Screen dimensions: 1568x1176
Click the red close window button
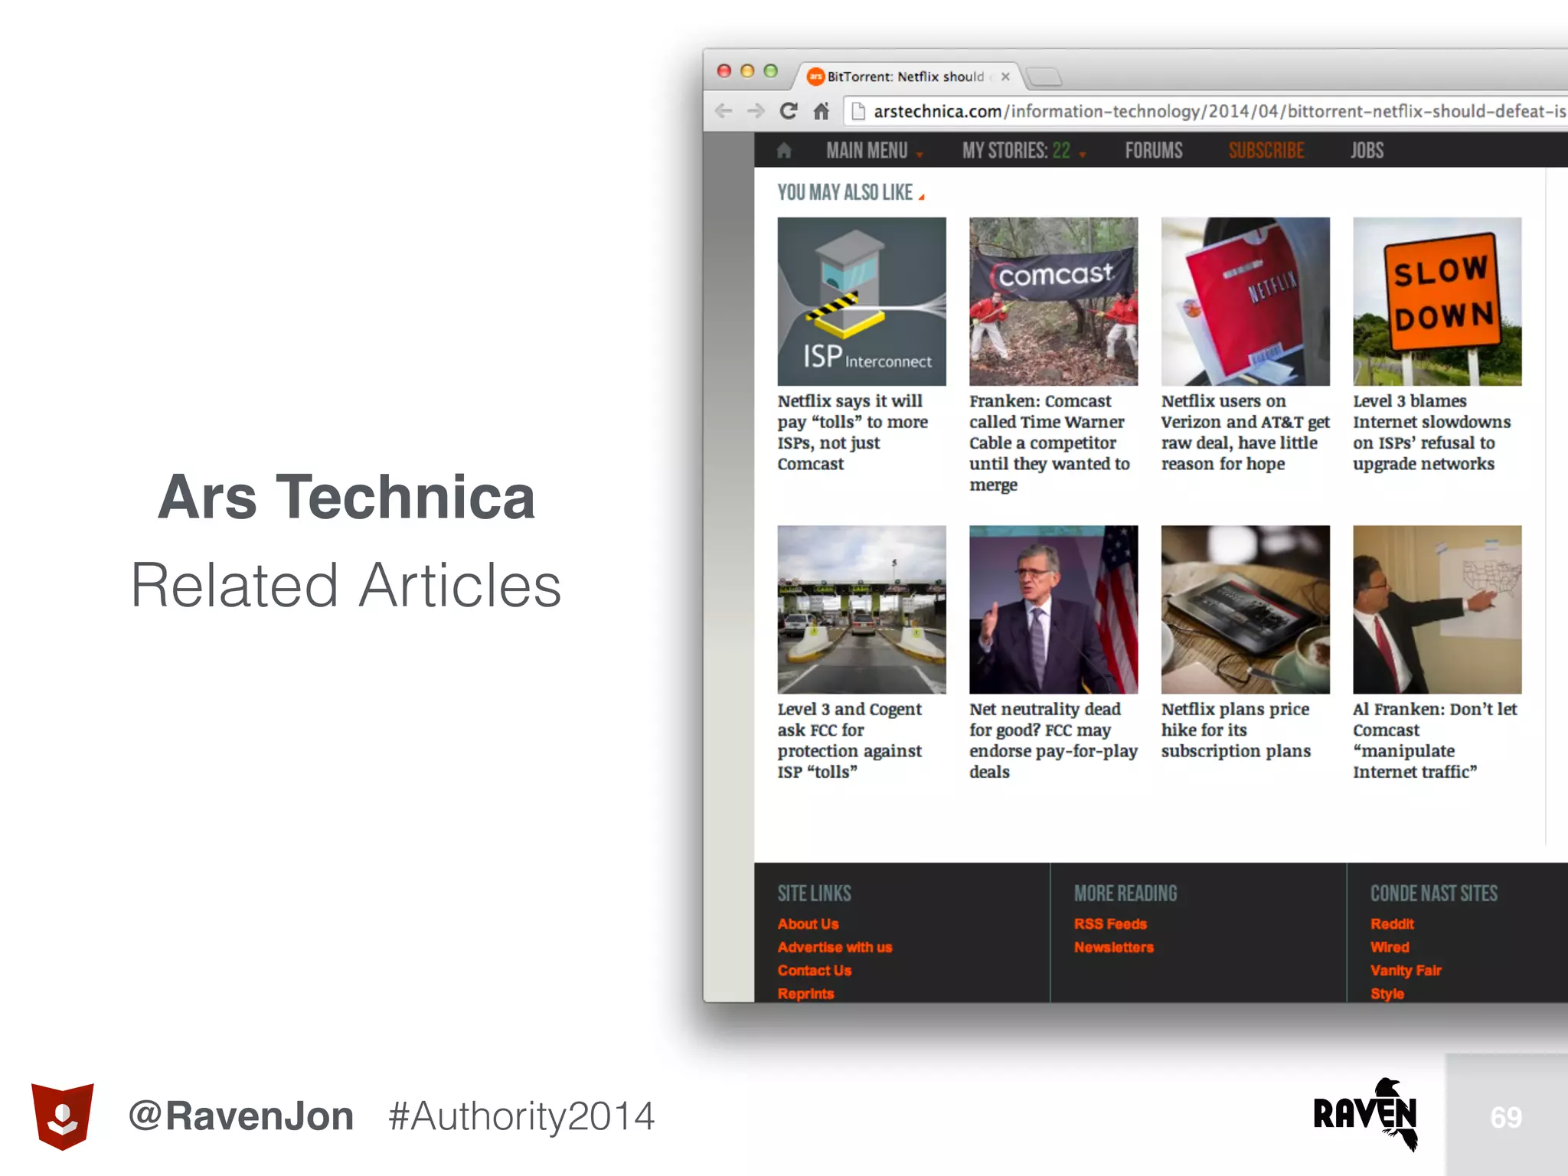724,71
